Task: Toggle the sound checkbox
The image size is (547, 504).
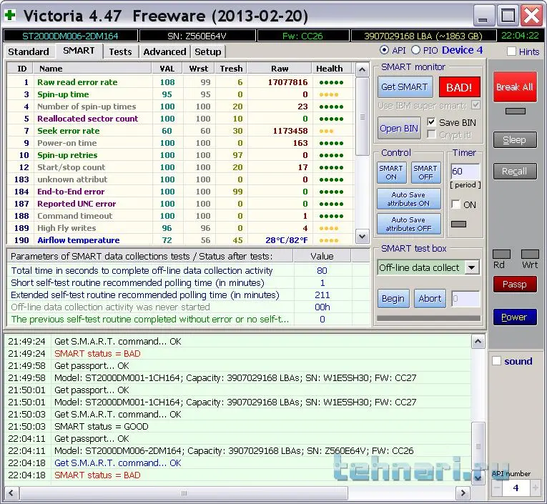Action: pyautogui.click(x=496, y=360)
